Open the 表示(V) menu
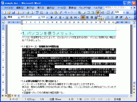The image size is (137, 102). tap(30, 8)
